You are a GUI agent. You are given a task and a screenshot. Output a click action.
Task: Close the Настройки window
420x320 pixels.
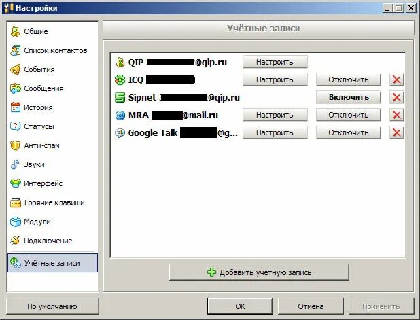point(410,8)
